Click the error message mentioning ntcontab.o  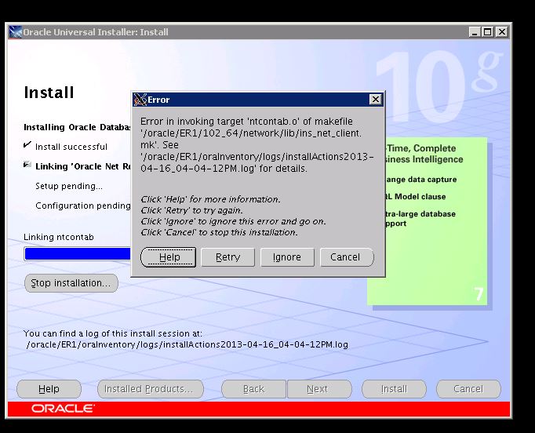[257, 144]
